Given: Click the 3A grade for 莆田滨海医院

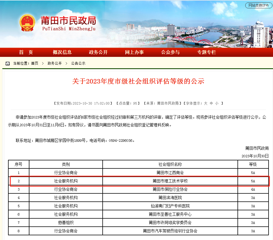Looking at the screenshot, I should [x=253, y=198].
